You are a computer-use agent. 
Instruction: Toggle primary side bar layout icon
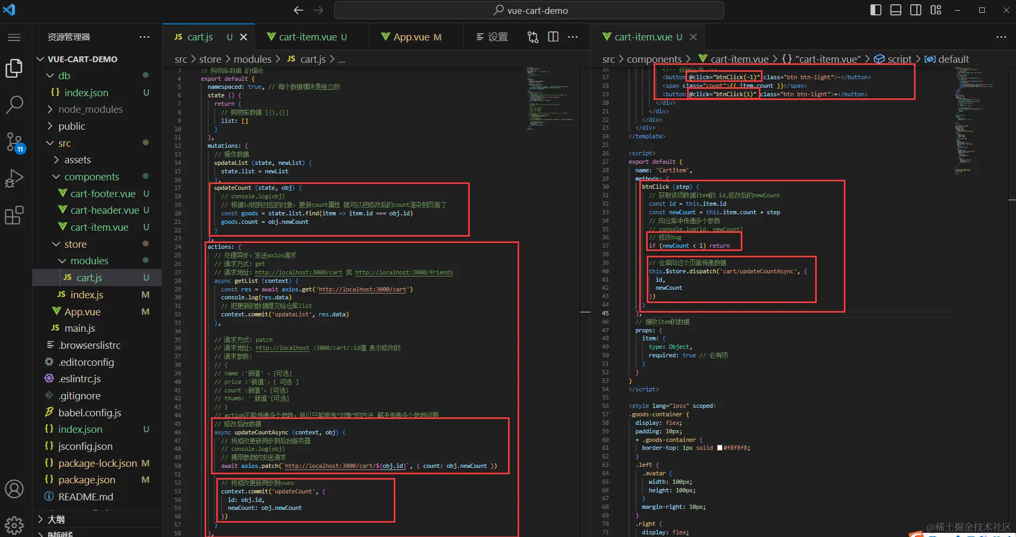coord(876,10)
